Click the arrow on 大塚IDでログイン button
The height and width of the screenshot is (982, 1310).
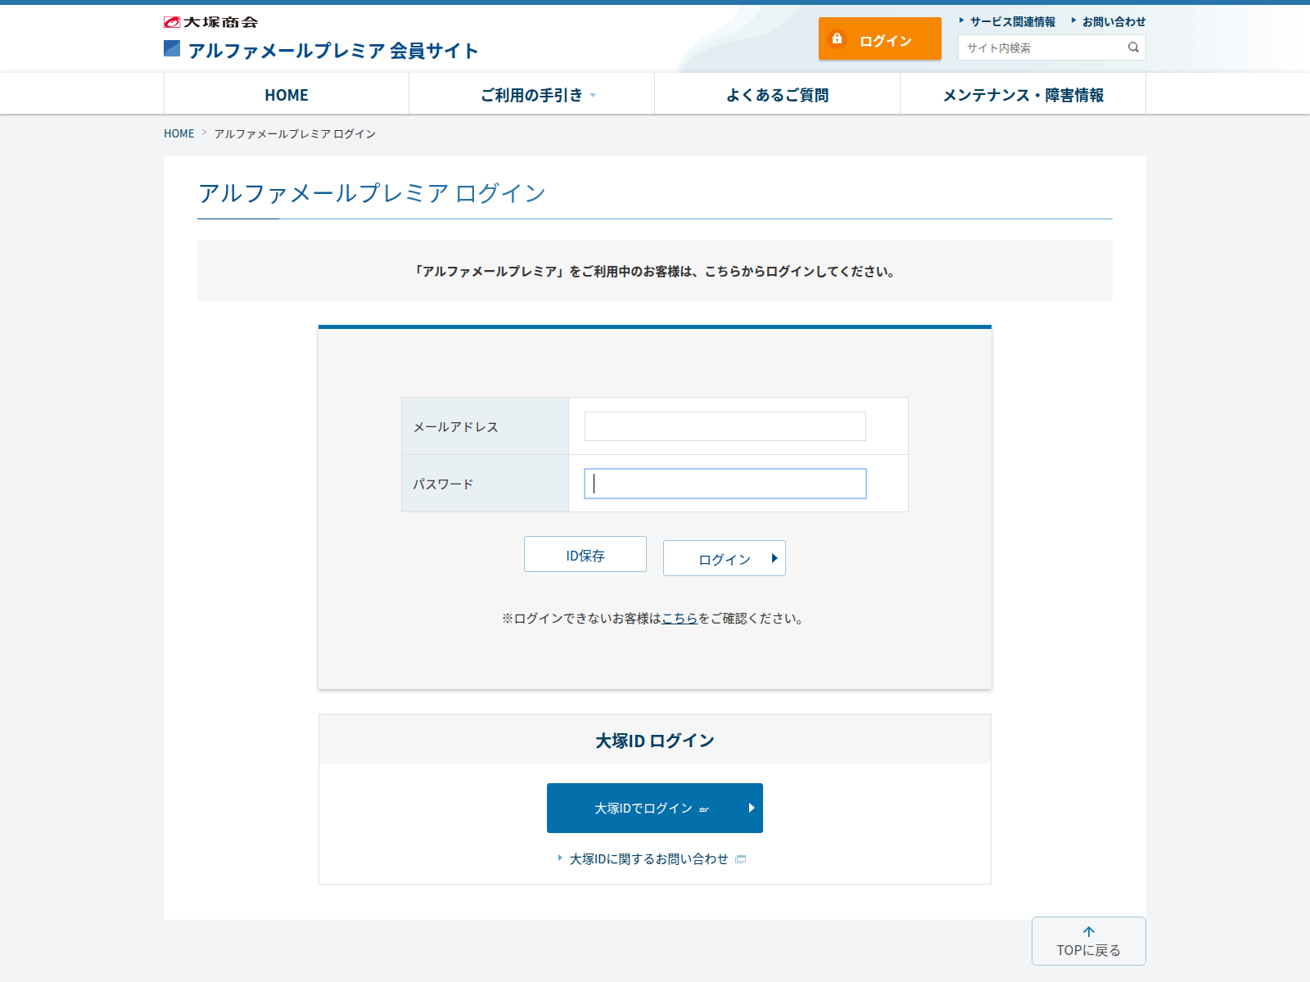point(751,808)
